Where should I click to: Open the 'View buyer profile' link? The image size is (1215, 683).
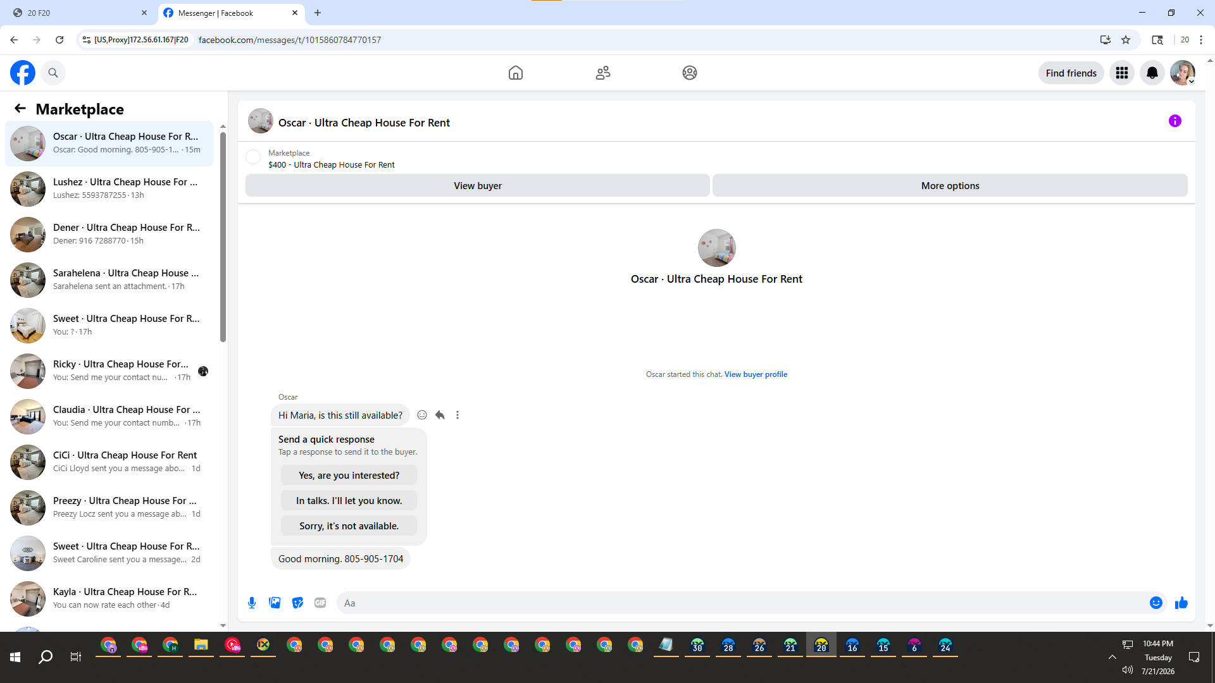pyautogui.click(x=756, y=374)
